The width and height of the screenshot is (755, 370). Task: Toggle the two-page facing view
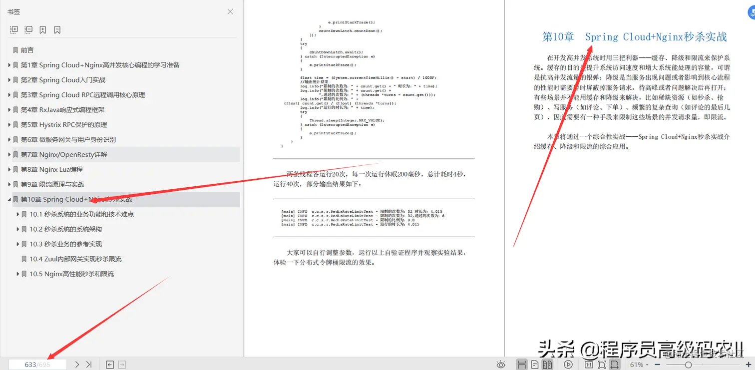[x=547, y=365]
